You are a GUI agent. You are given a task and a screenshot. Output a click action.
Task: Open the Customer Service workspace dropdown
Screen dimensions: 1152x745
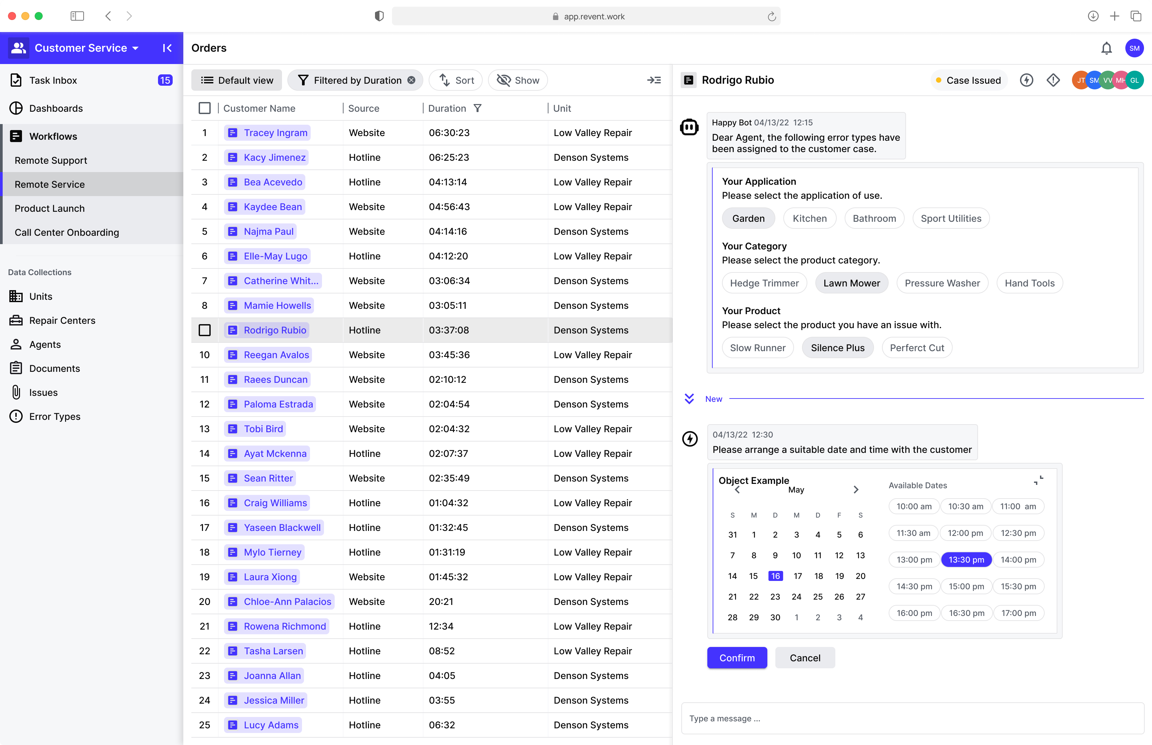(86, 48)
